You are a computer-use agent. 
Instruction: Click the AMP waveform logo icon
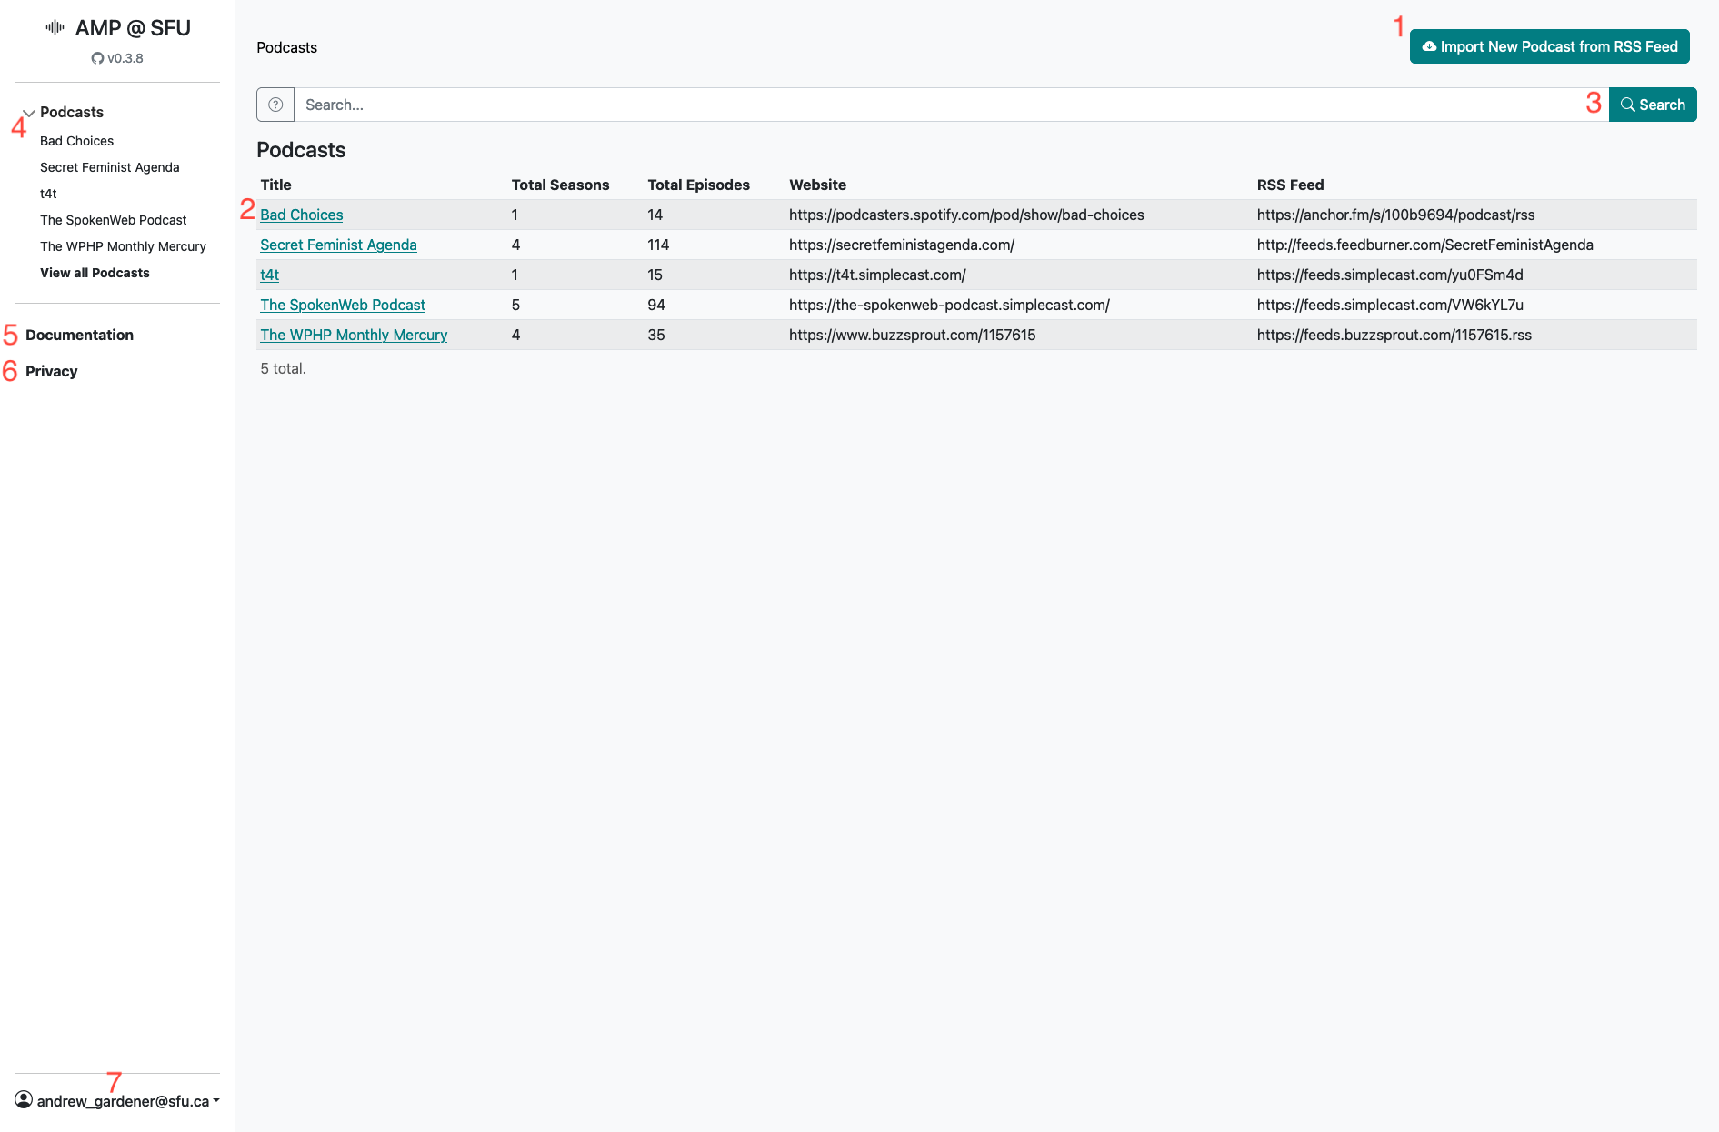tap(55, 27)
